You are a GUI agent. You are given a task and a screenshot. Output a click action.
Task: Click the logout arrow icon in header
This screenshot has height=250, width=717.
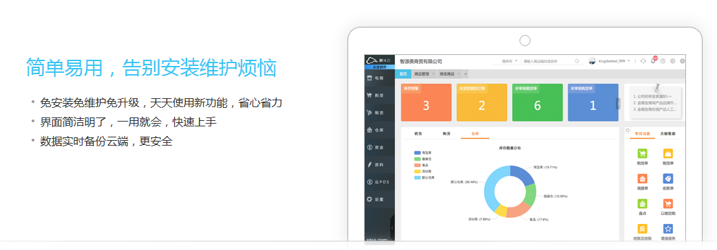click(x=672, y=60)
